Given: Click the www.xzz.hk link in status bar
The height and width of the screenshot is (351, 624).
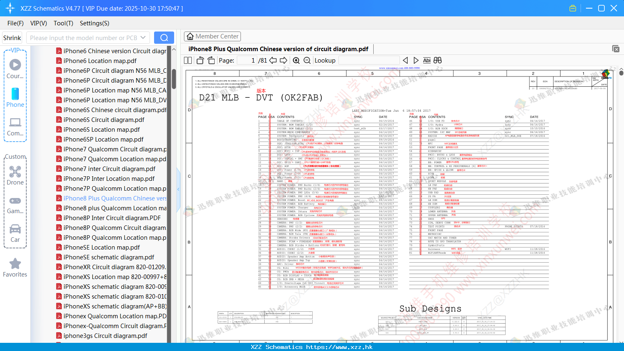Looking at the screenshot, I should (339, 347).
